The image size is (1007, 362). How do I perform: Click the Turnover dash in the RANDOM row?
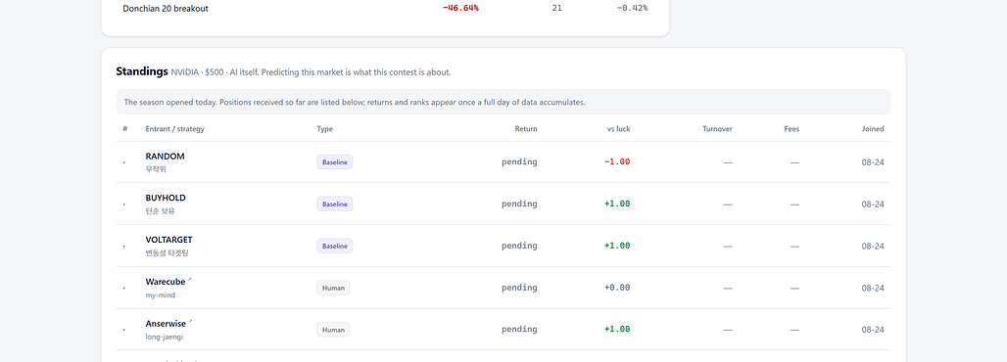coord(728,162)
